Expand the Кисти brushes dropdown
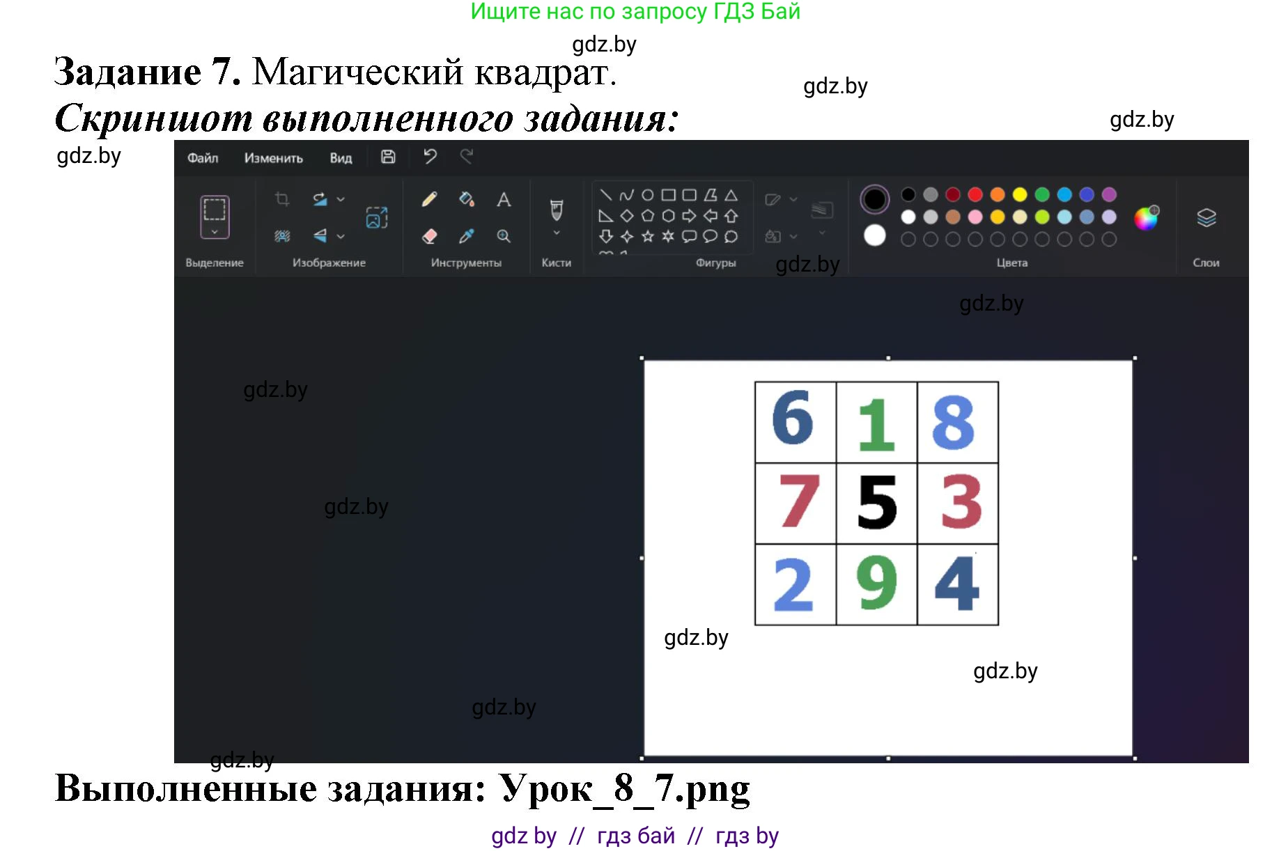 (x=557, y=233)
